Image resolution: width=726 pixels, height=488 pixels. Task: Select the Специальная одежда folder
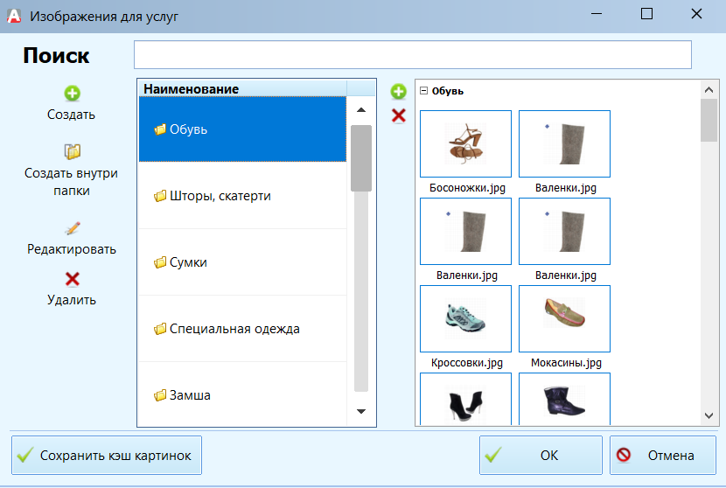pos(242,329)
